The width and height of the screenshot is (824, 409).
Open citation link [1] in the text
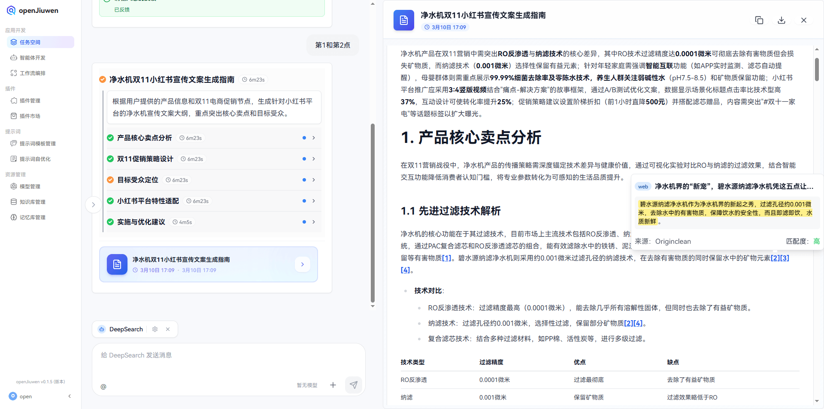click(x=447, y=258)
